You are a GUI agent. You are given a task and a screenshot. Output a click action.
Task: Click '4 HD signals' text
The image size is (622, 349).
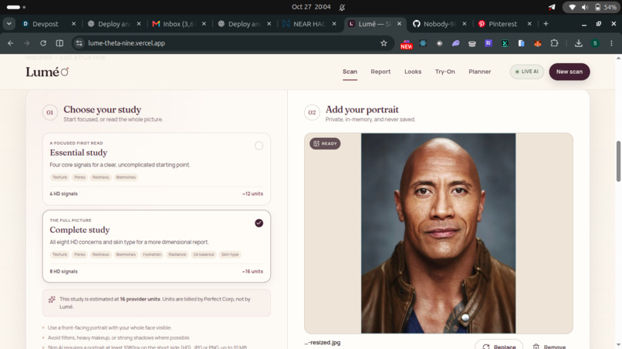tap(63, 193)
